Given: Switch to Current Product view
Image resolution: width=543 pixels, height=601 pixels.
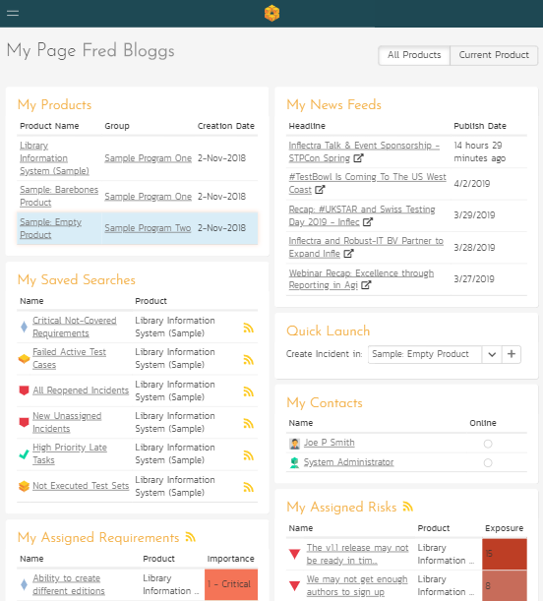Looking at the screenshot, I should coord(494,55).
